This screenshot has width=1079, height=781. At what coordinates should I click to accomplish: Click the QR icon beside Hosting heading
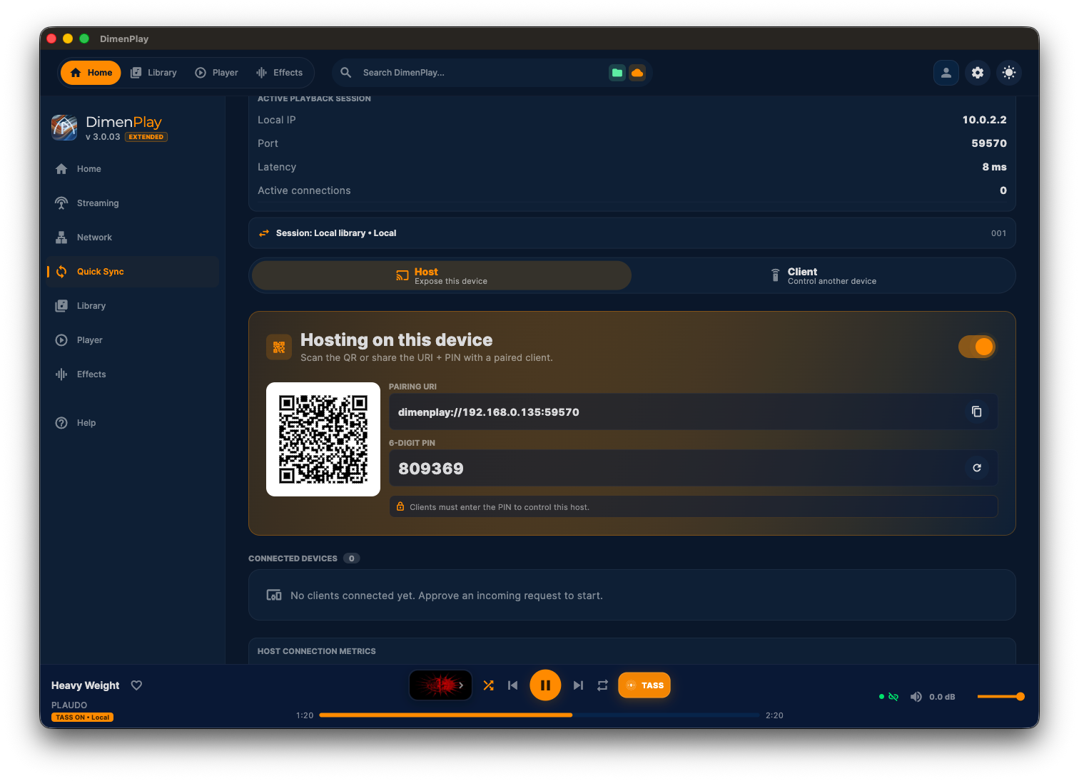279,347
